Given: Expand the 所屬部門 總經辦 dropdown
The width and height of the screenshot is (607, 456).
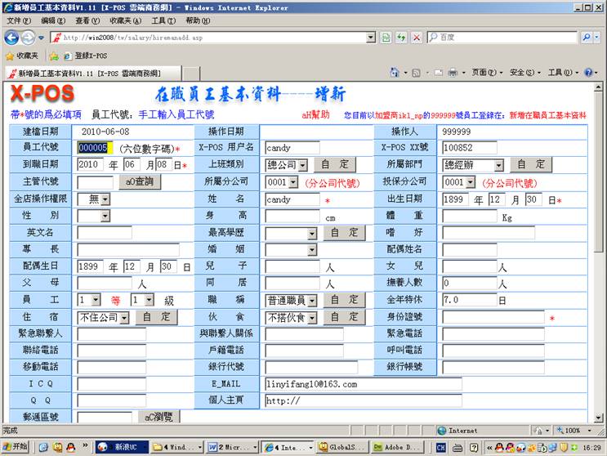Looking at the screenshot, I should pyautogui.click(x=498, y=165).
